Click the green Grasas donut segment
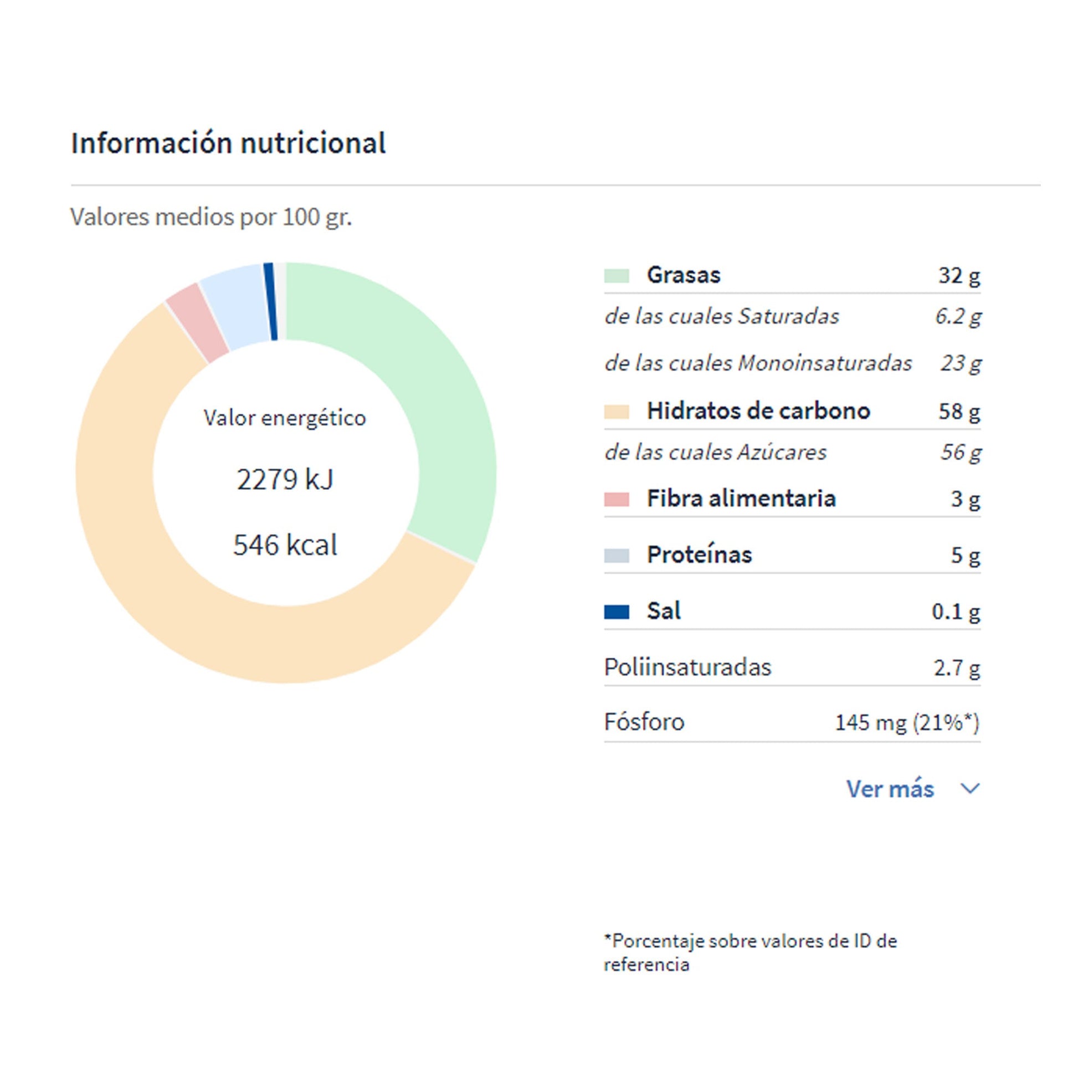Viewport: 1078px width, 1078px height. 430,379
